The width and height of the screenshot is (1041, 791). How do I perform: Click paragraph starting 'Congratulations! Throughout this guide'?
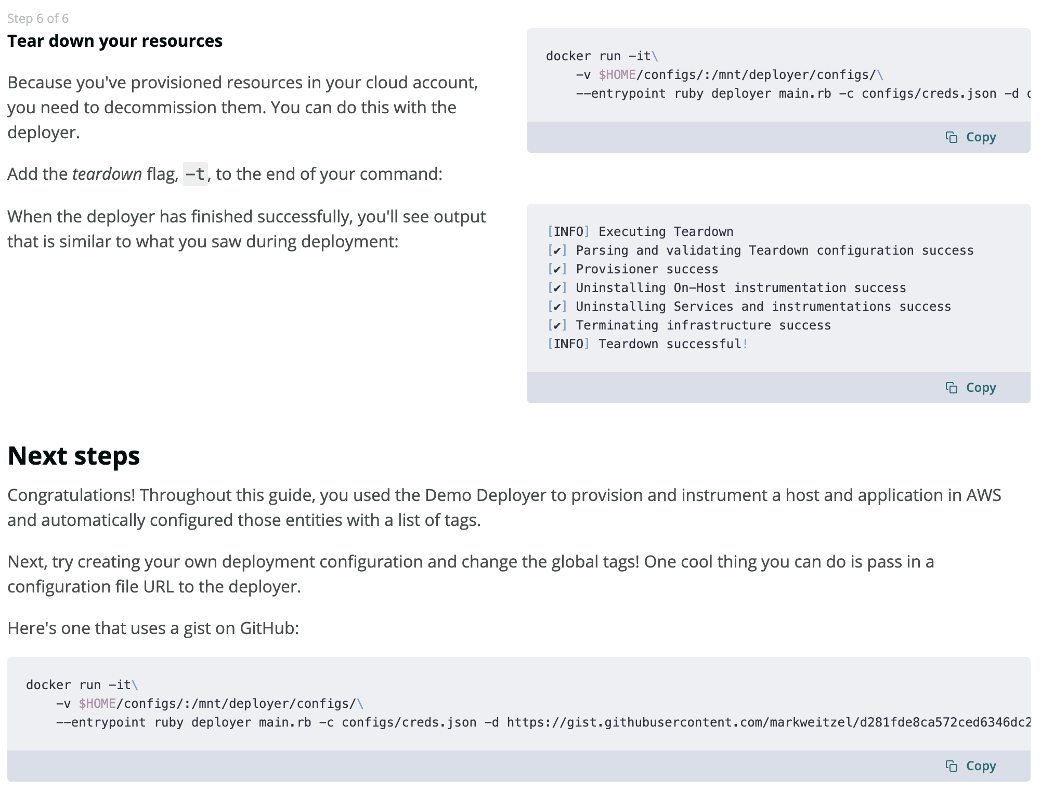pyautogui.click(x=504, y=508)
